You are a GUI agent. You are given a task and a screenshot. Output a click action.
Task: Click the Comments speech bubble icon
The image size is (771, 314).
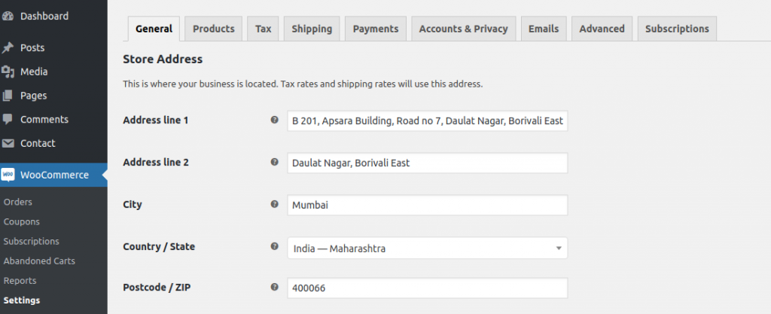point(8,119)
